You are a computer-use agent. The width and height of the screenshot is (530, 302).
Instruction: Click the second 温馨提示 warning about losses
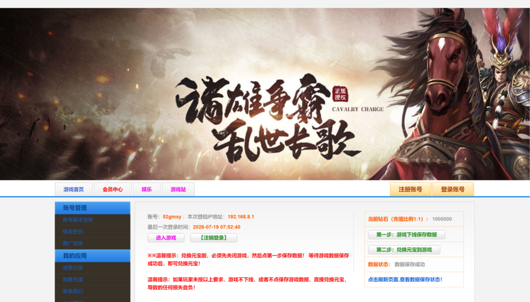(247, 283)
